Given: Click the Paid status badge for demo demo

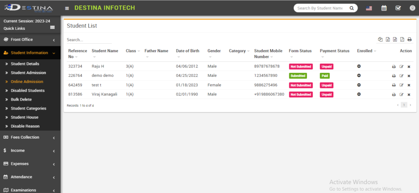Looking at the screenshot, I should pos(325,76).
